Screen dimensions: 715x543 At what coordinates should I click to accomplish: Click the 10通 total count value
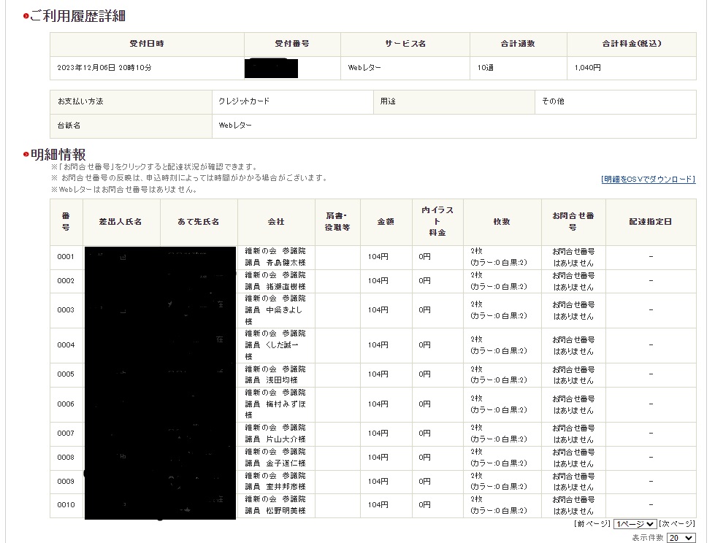(x=485, y=68)
